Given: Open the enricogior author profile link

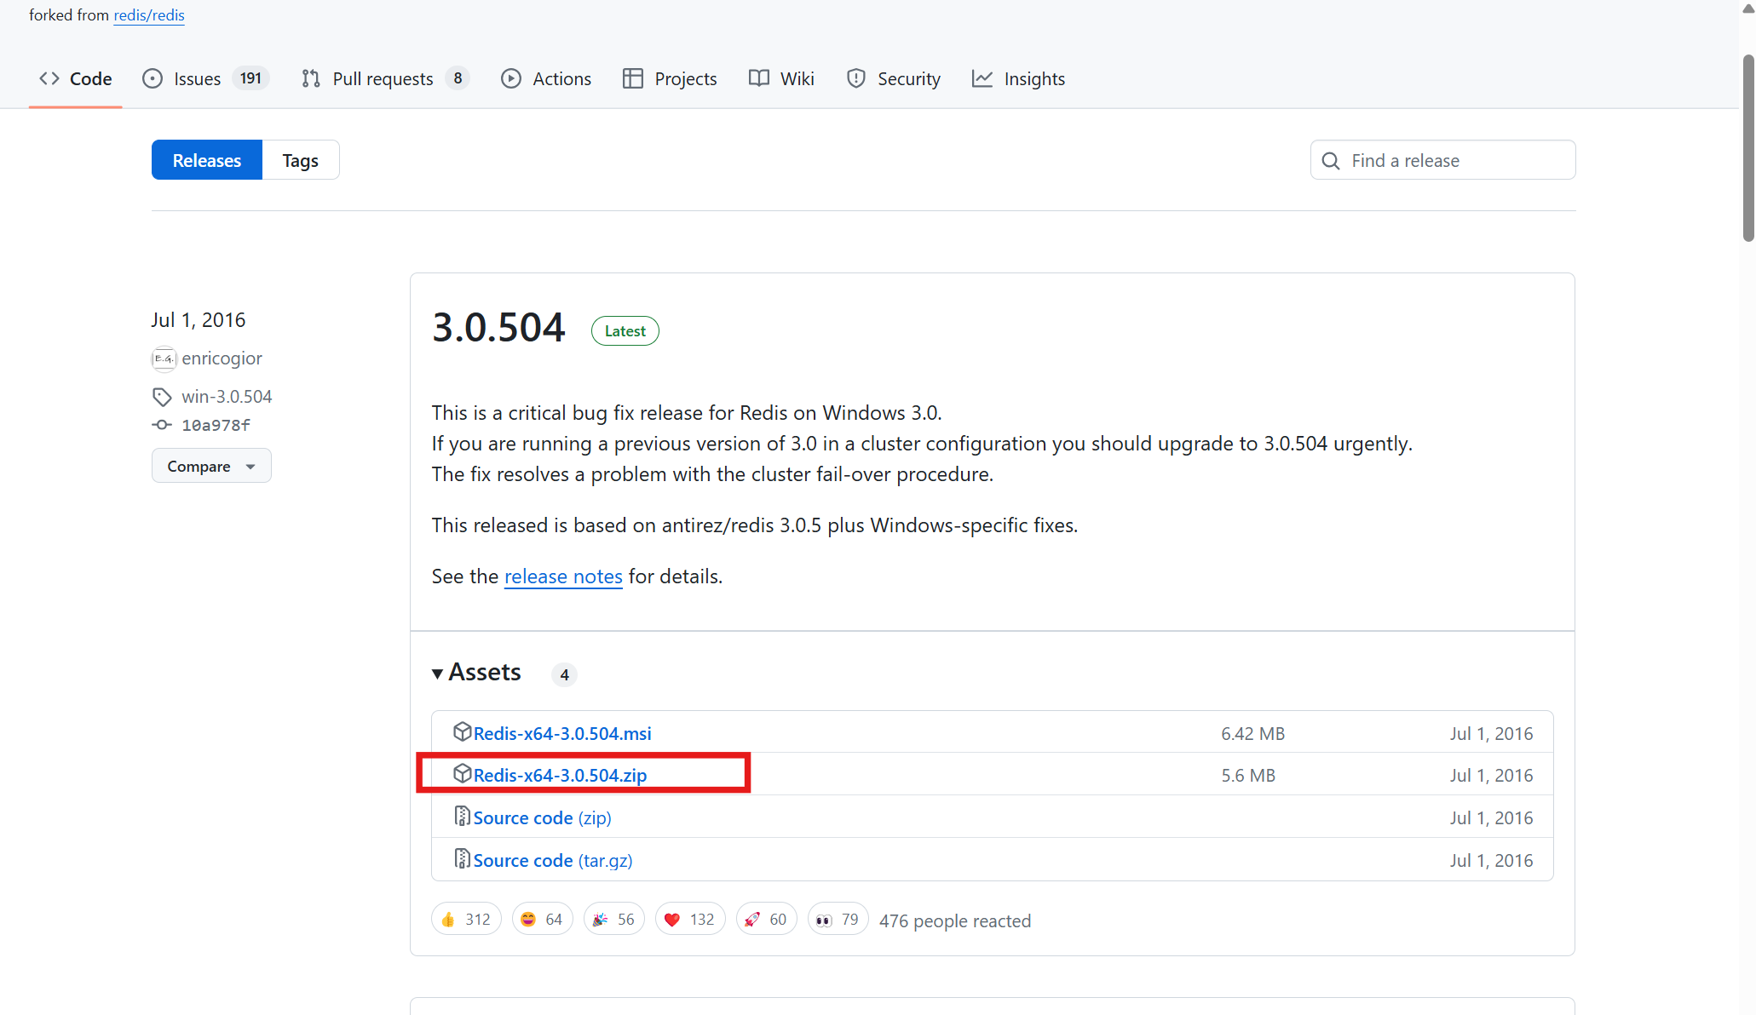Looking at the screenshot, I should pyautogui.click(x=222, y=358).
